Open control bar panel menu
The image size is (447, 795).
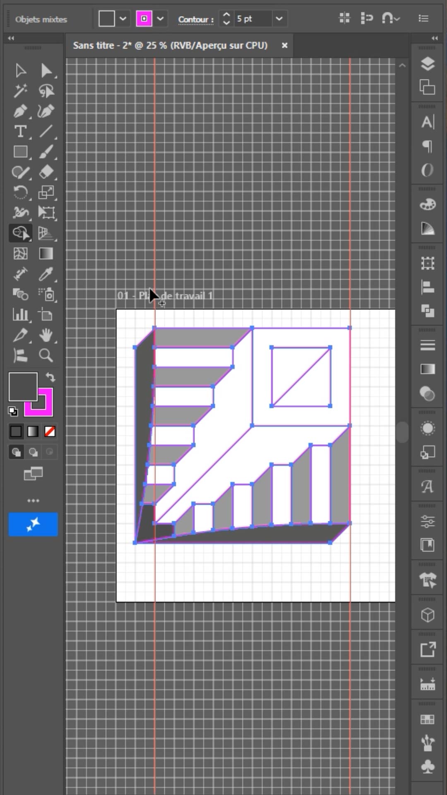(x=423, y=19)
